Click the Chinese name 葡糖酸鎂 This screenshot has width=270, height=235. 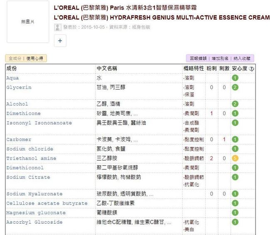107,213
